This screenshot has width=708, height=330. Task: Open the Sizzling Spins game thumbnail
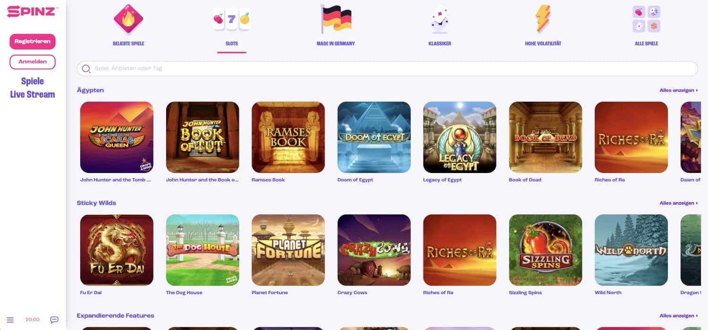point(546,250)
